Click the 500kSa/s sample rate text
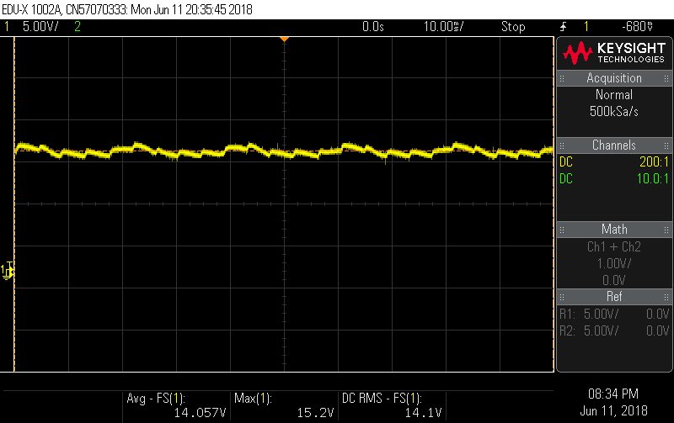Screen dimensions: 674x423 (x=614, y=112)
